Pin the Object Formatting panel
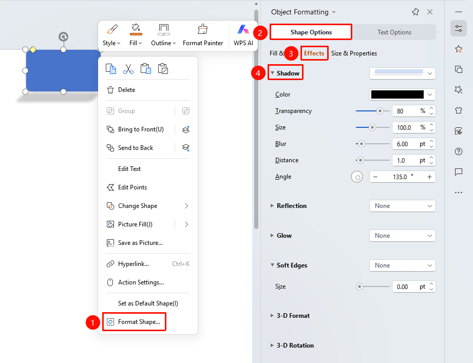The image size is (473, 363). [415, 12]
